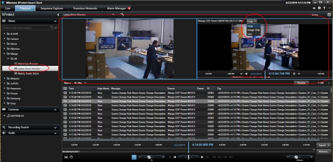Expand the Hikvision folder
The width and height of the screenshot is (333, 162).
click(x=4, y=49)
